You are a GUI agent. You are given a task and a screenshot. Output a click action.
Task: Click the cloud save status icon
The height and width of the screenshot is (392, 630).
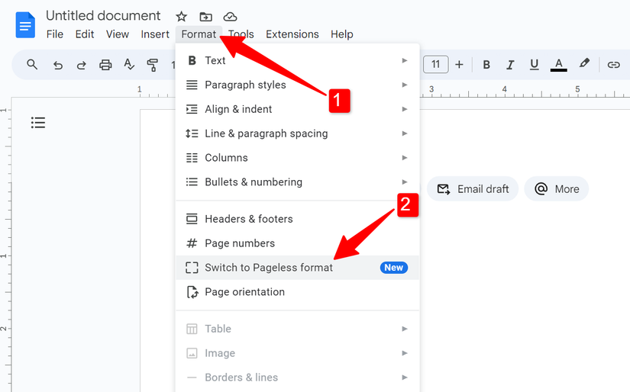[230, 16]
